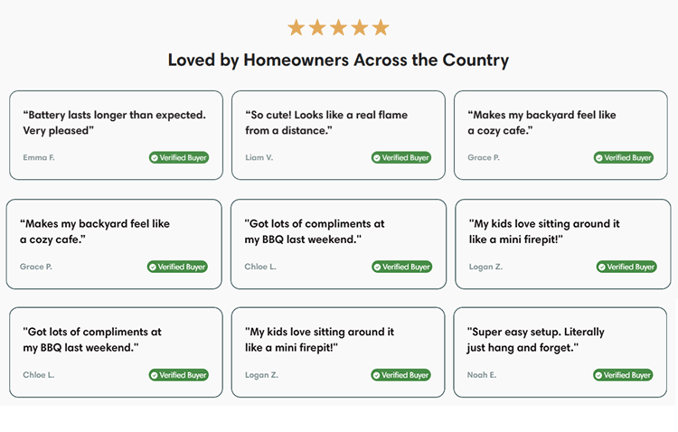678x432 pixels.
Task: Click the checkmark icon in Noah E.'s badge
Action: (x=598, y=375)
